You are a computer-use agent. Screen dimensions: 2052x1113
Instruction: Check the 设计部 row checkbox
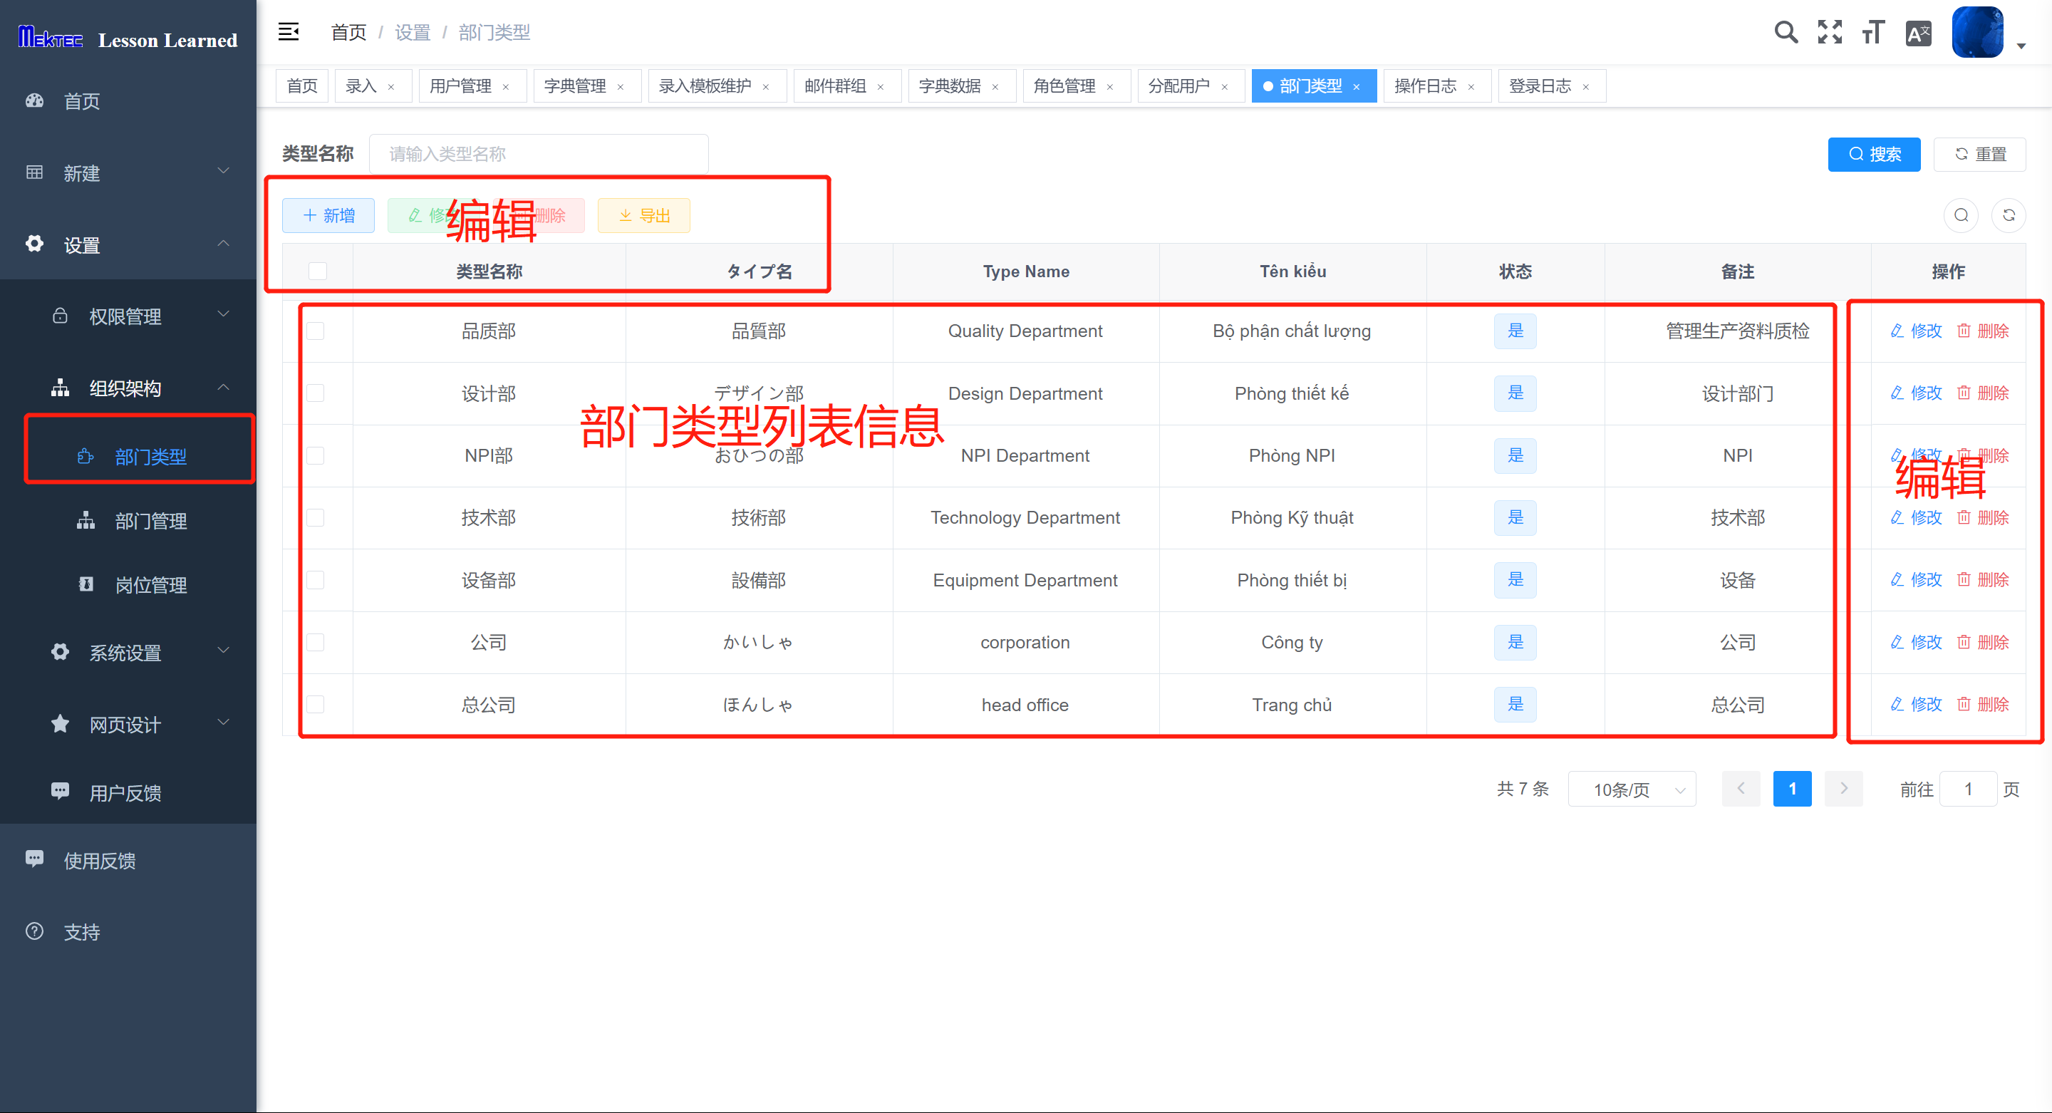[x=316, y=393]
